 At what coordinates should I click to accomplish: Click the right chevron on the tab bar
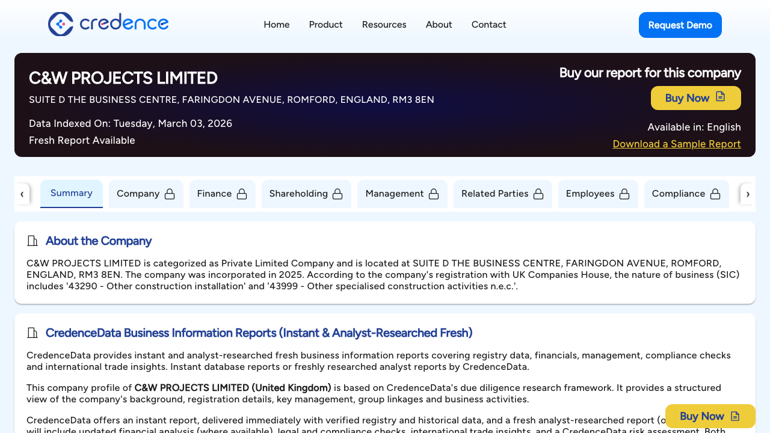coord(748,194)
